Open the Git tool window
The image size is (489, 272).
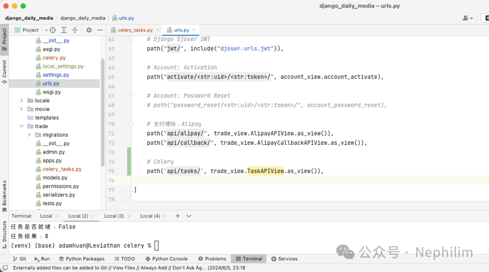pos(19,258)
